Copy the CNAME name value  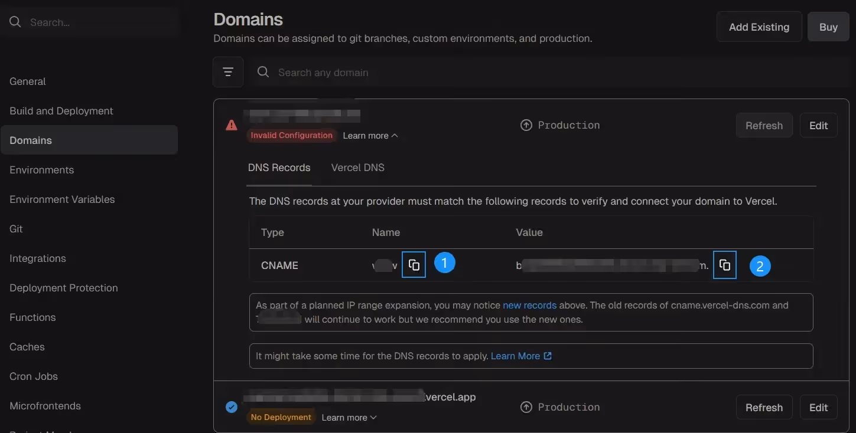[414, 265]
